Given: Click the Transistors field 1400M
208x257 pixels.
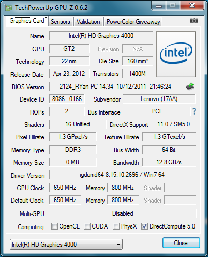Looking at the screenshot, I should (138, 74).
